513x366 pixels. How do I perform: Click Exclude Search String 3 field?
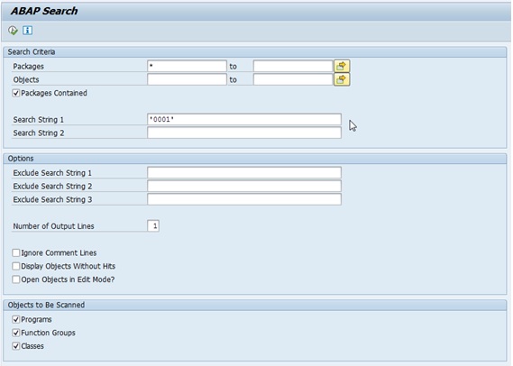tap(244, 199)
